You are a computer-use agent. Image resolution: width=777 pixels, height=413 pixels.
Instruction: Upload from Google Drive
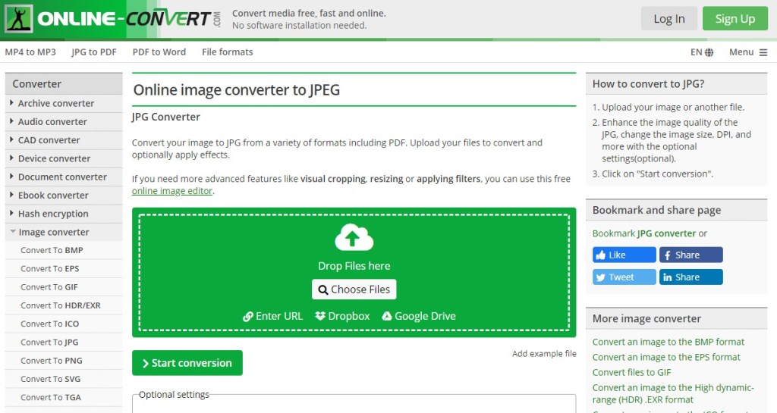pos(419,316)
